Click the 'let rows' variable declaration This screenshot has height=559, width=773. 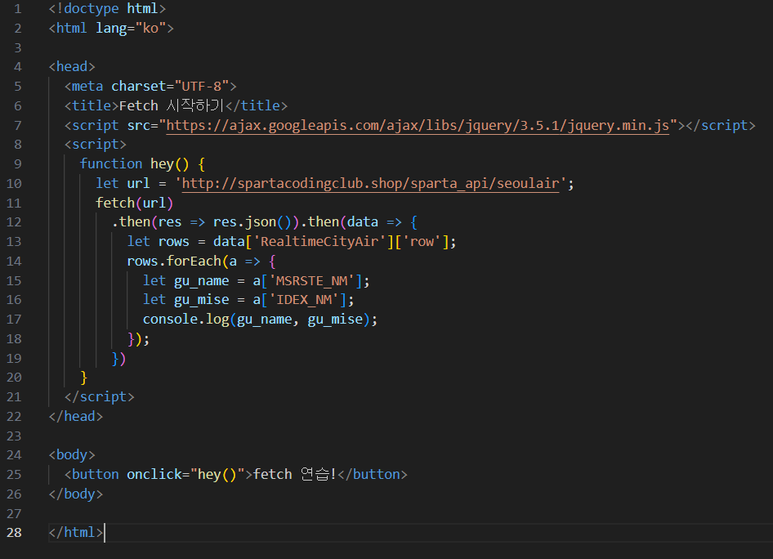159,242
